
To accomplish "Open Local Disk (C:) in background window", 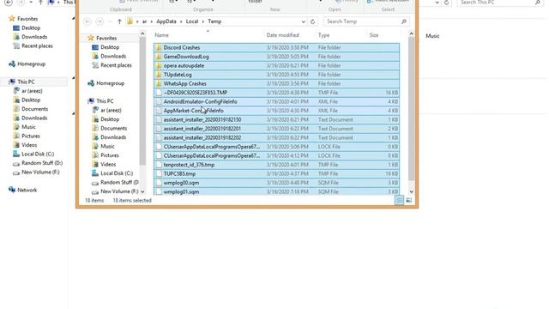I will click(33, 154).
